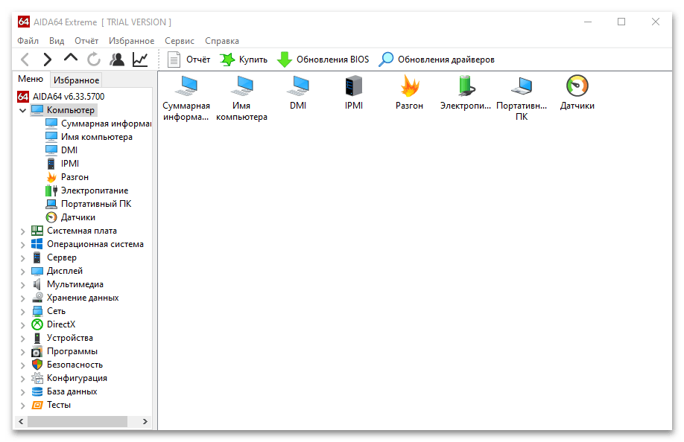Expand the Тесты tree node
684x442 pixels.
[22, 406]
